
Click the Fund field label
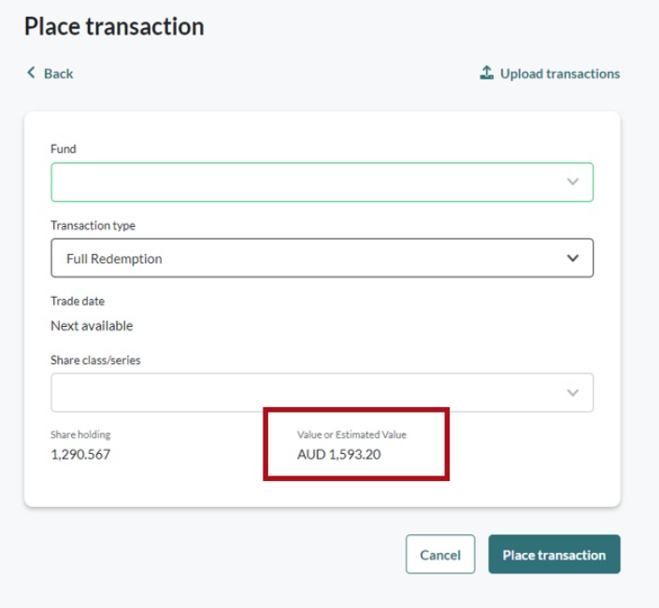pyautogui.click(x=64, y=148)
